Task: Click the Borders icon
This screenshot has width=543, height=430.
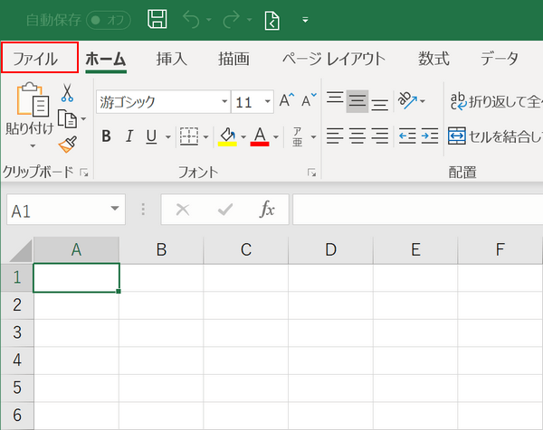Action: point(189,136)
